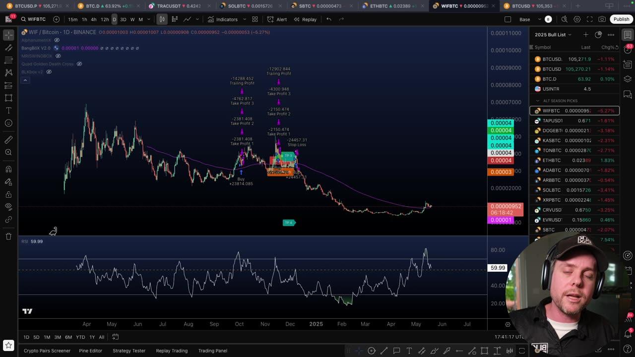Open the candlestick chart type selector

pyautogui.click(x=162, y=19)
